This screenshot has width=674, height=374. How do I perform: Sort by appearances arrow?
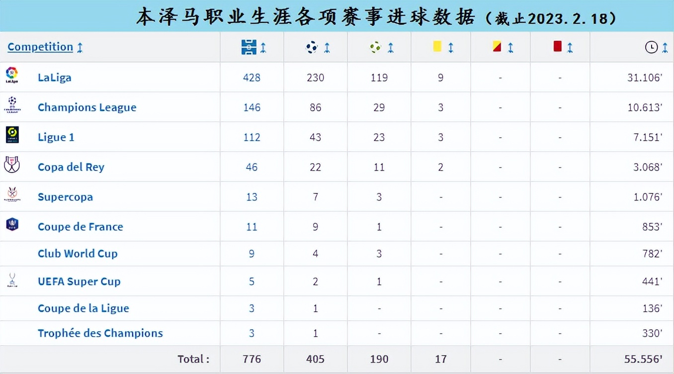click(263, 48)
